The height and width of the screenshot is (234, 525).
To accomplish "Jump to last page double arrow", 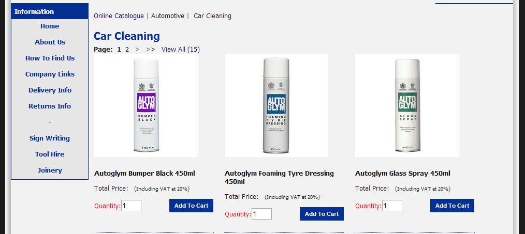I will [x=151, y=50].
